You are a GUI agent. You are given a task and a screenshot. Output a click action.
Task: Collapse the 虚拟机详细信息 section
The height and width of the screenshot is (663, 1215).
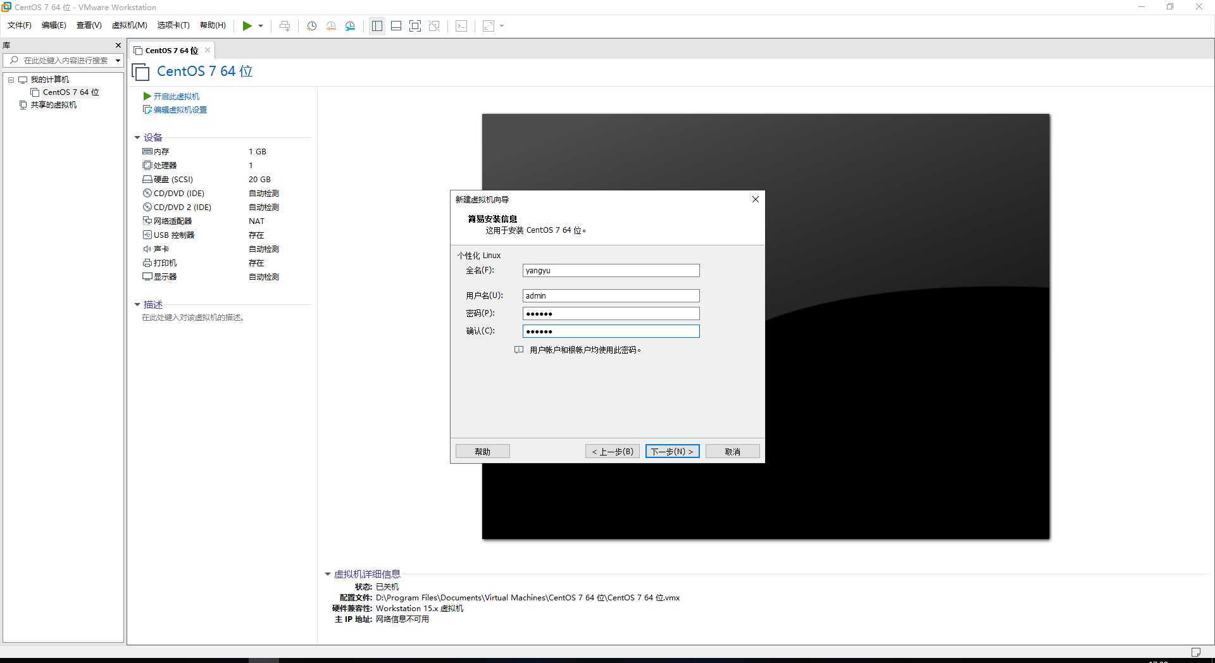click(x=328, y=574)
